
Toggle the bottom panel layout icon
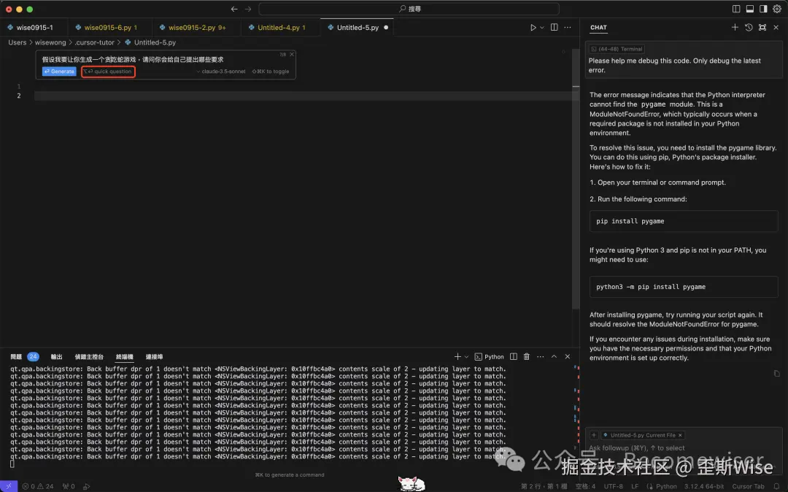pos(750,9)
